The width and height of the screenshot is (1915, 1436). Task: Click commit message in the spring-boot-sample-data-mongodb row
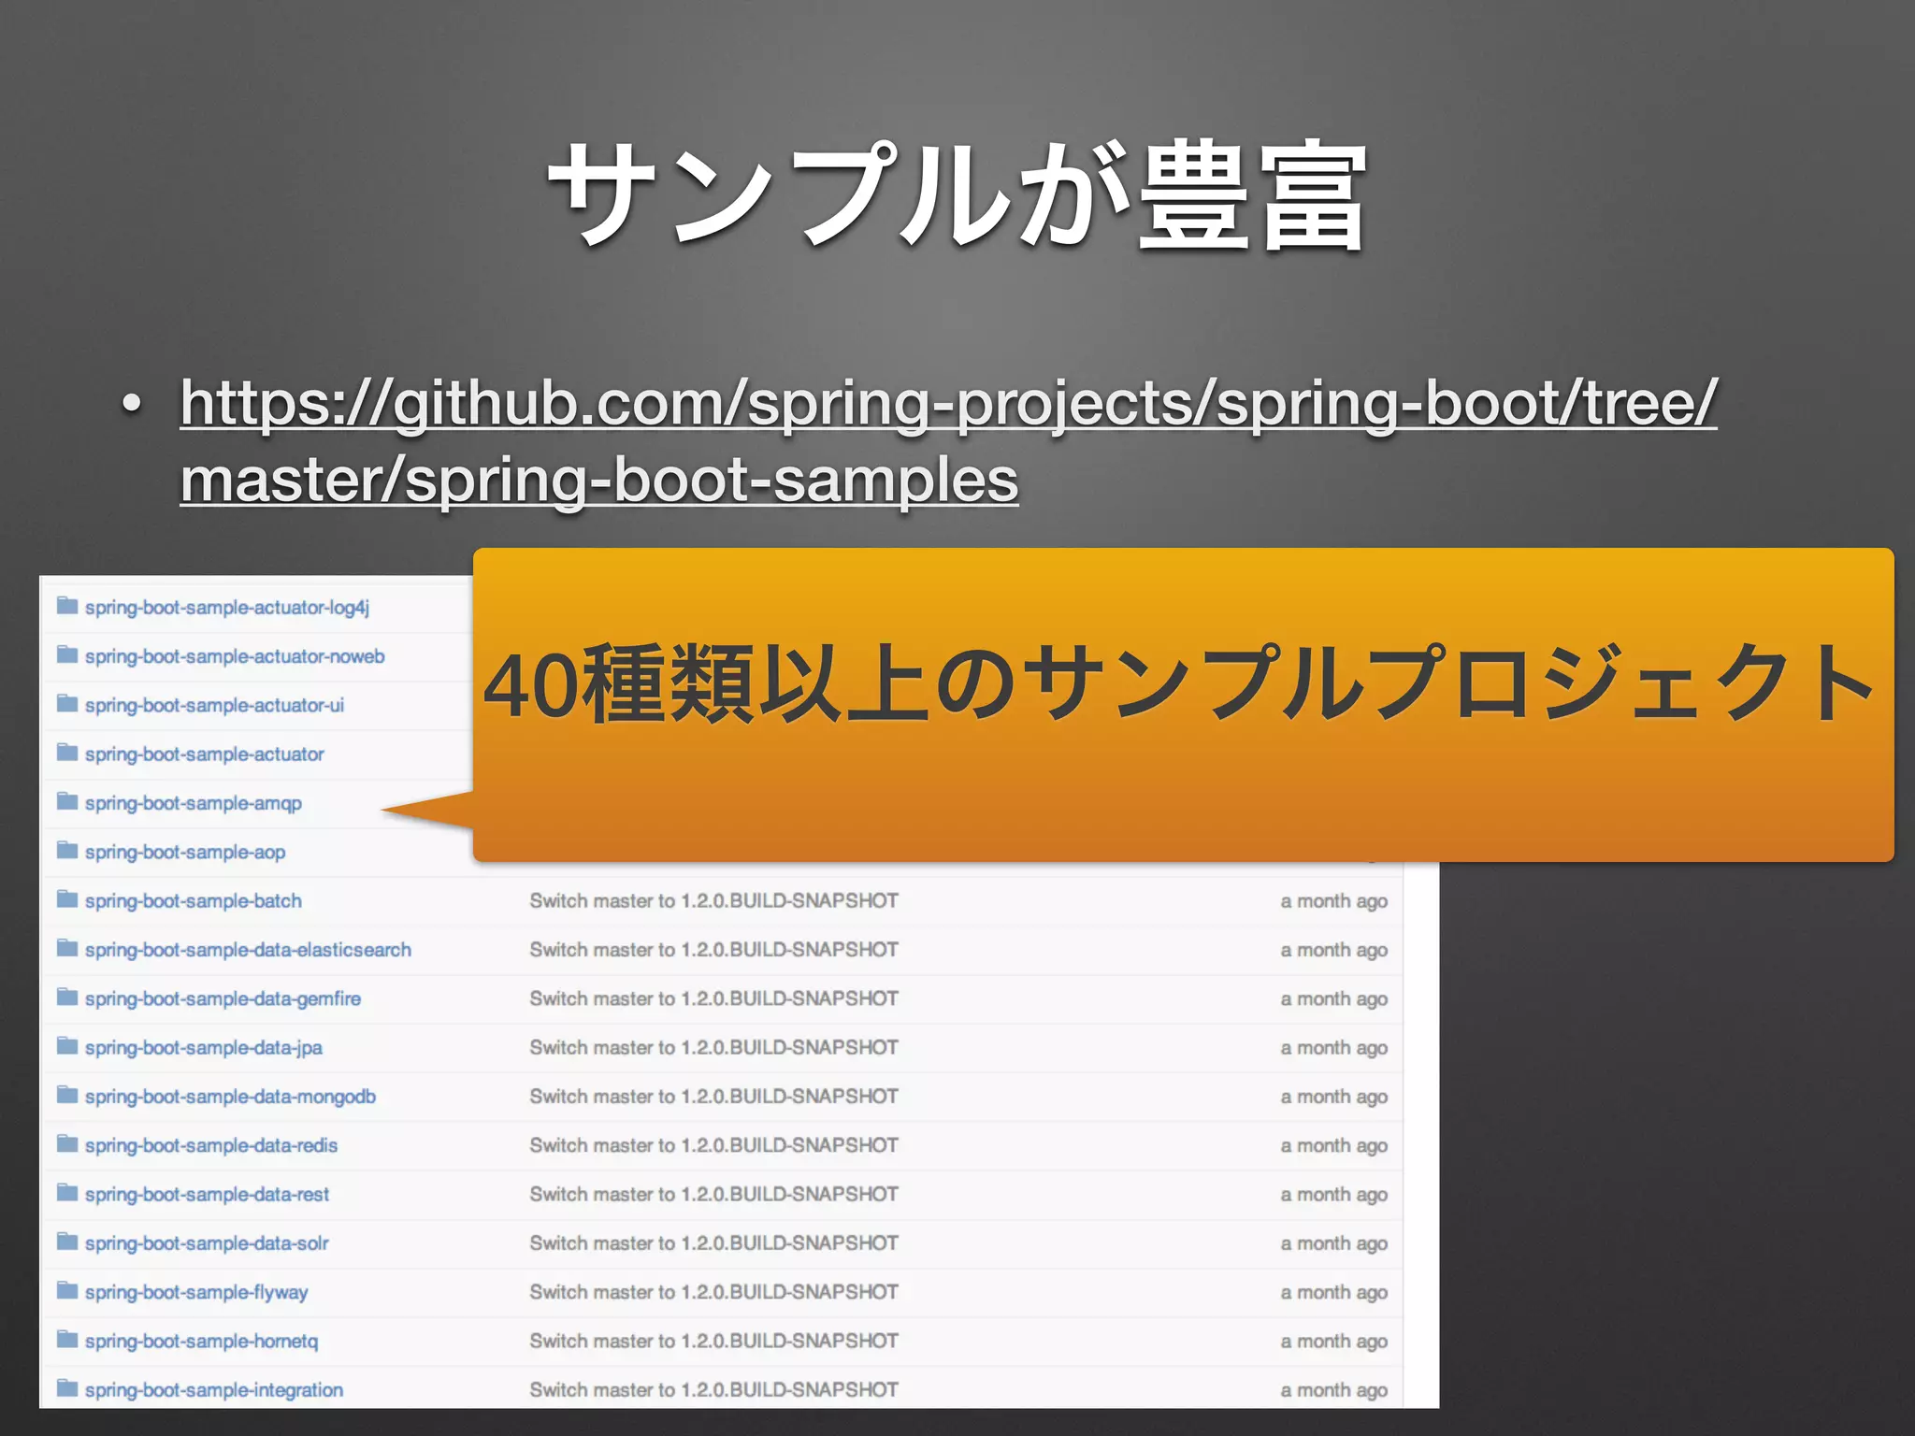[714, 1096]
